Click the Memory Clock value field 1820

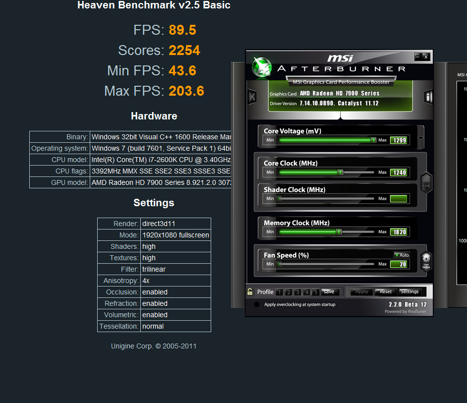(399, 232)
